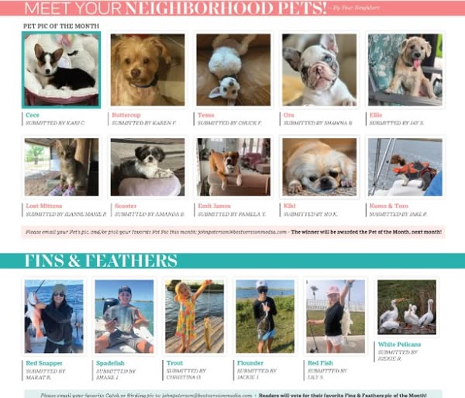Click the Trout photo of the girl on the dock
Screen dimensions: 465x398
(x=195, y=317)
